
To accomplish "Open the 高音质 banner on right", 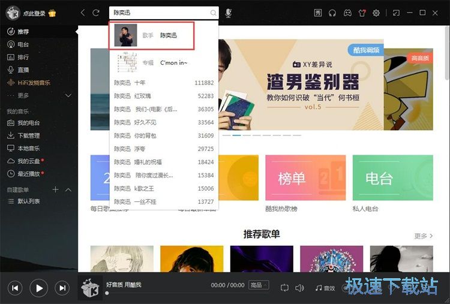I will [x=409, y=89].
